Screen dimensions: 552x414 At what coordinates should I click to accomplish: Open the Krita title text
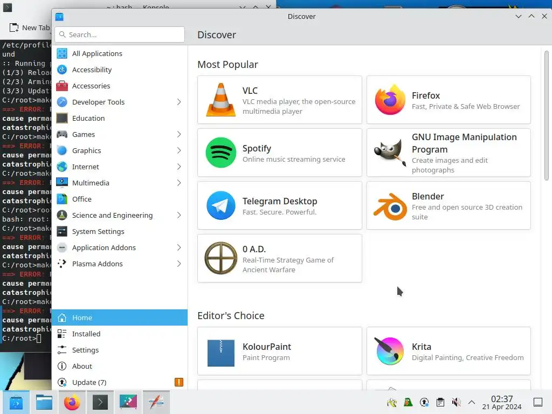tap(422, 347)
